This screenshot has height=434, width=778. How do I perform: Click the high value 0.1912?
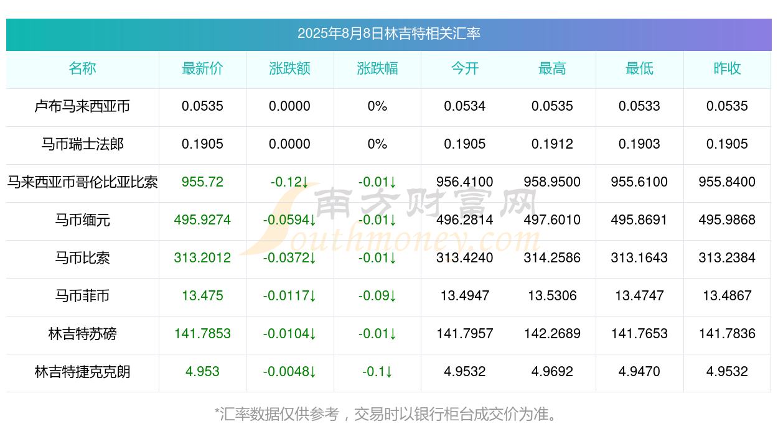click(x=552, y=144)
